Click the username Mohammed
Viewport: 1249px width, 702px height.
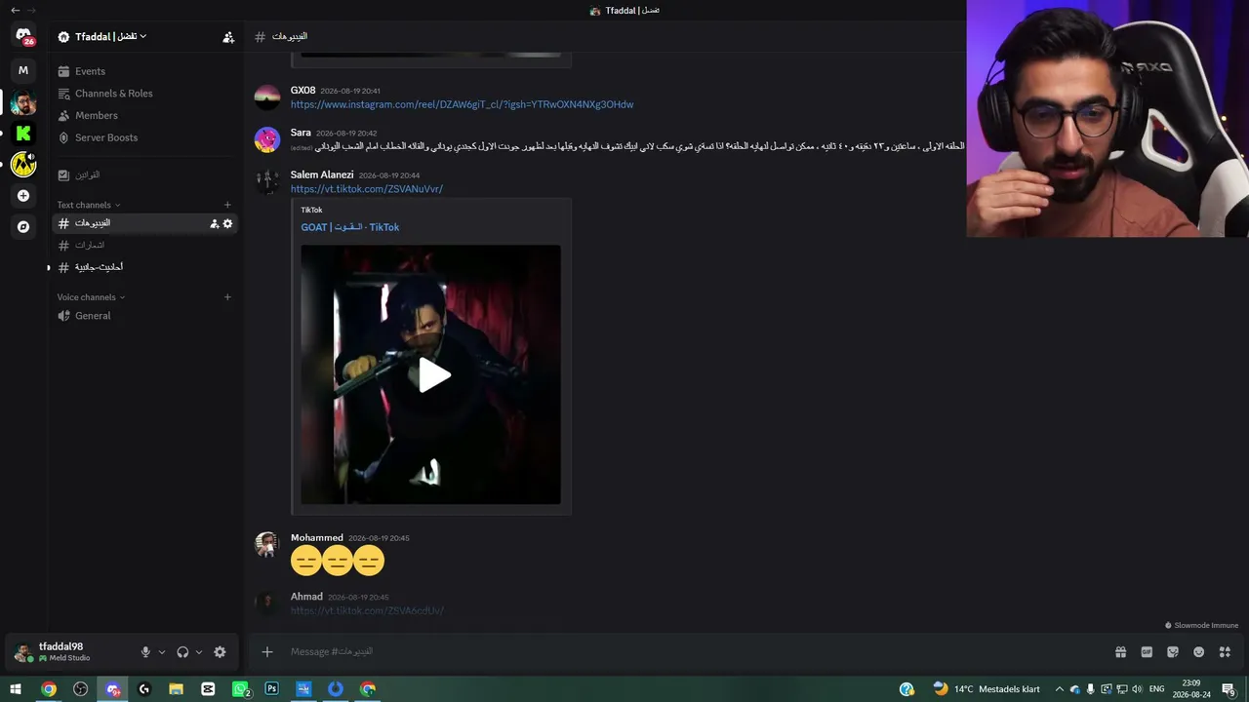coord(317,537)
